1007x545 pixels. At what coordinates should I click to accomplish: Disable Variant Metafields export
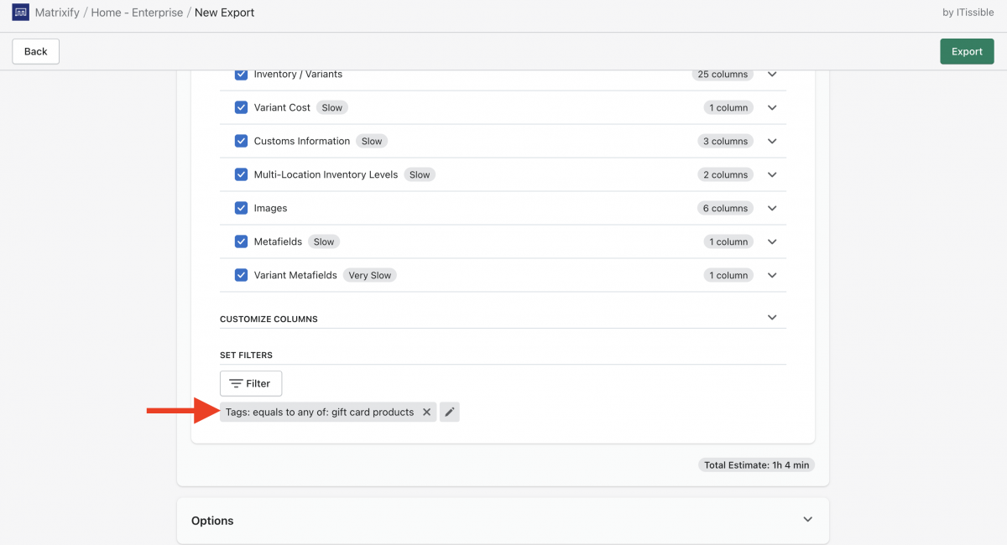pyautogui.click(x=241, y=275)
